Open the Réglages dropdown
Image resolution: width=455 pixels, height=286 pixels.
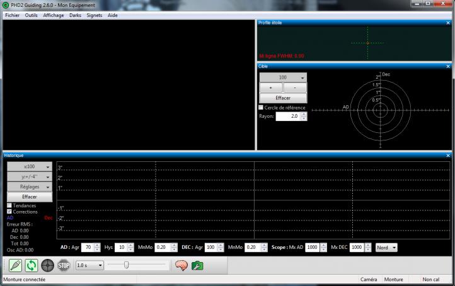coord(30,187)
